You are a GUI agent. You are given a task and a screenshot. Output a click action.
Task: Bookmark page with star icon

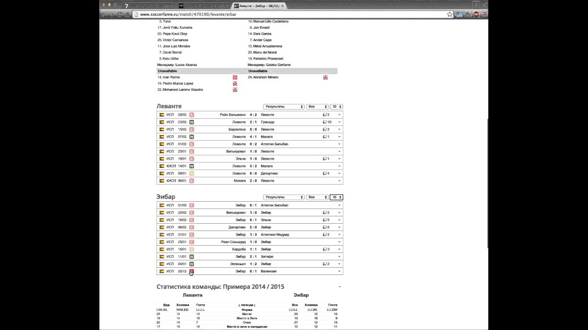click(x=450, y=14)
